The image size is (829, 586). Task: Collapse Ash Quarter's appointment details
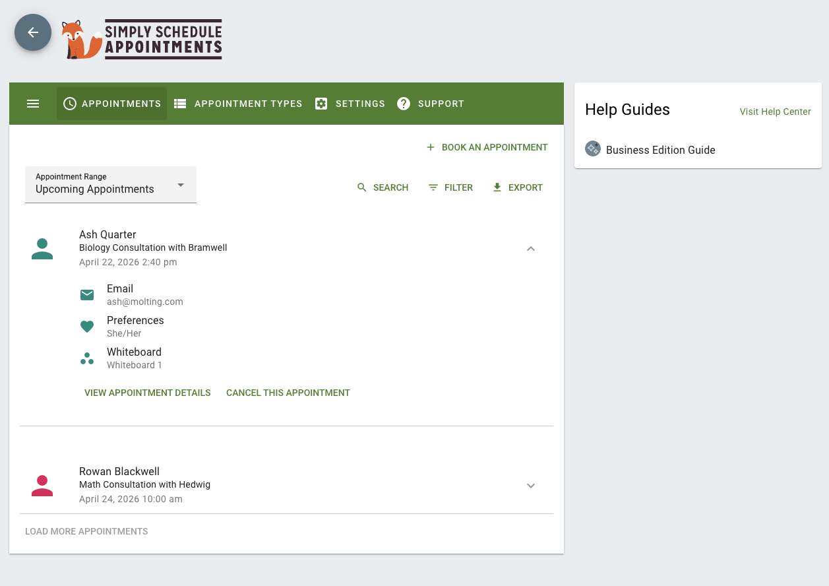click(x=531, y=249)
